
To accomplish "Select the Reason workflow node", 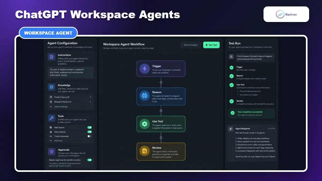I will click(161, 96).
